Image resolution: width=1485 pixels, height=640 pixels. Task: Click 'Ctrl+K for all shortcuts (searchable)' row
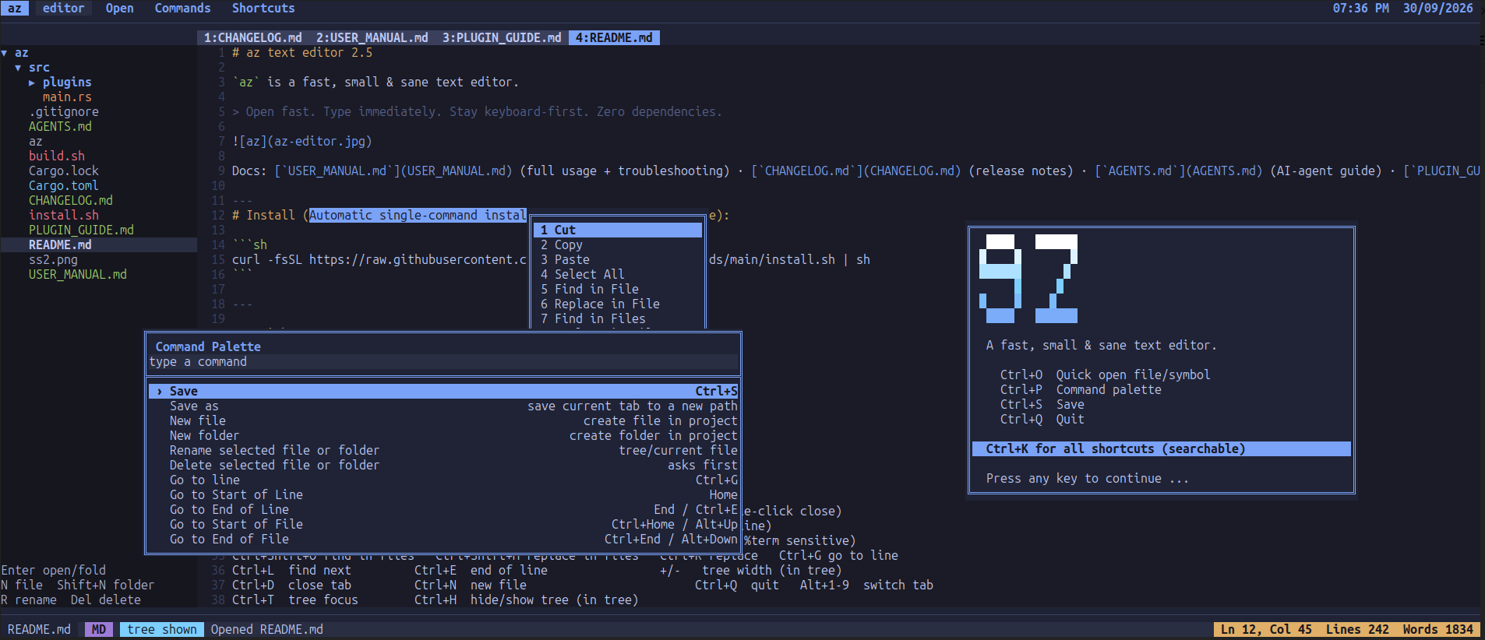[x=1161, y=449]
